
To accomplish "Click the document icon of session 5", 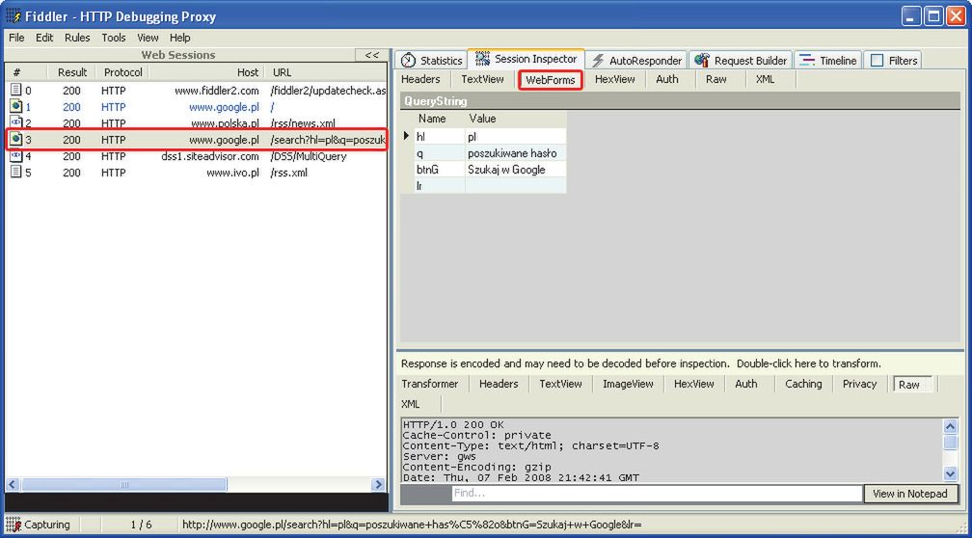I will [x=16, y=172].
